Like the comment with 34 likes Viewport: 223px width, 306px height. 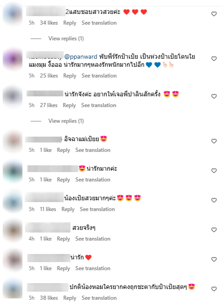coord(214,14)
